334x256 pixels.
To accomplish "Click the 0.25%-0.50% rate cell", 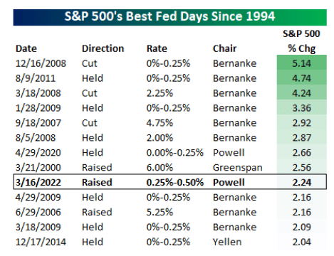I will click(x=175, y=183).
